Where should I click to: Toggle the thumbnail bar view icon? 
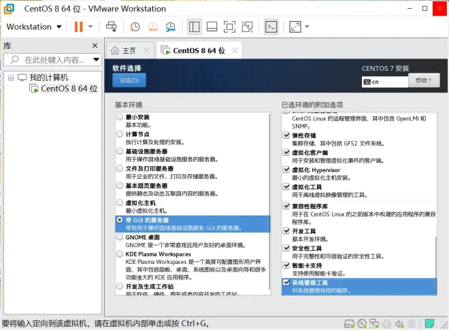click(212, 27)
